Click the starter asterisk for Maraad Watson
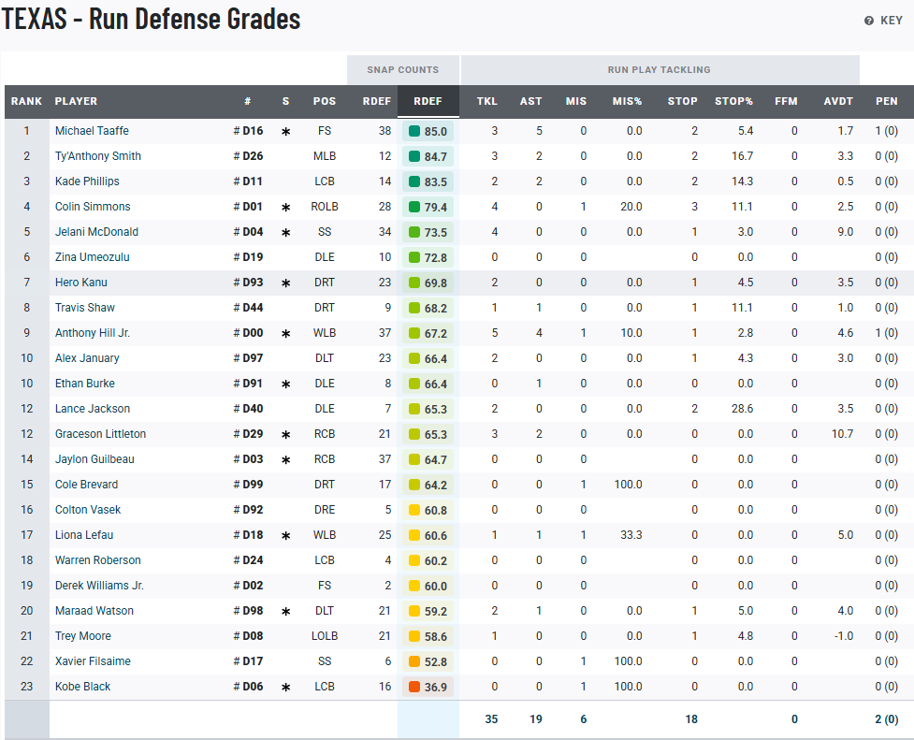The image size is (914, 740). [285, 612]
